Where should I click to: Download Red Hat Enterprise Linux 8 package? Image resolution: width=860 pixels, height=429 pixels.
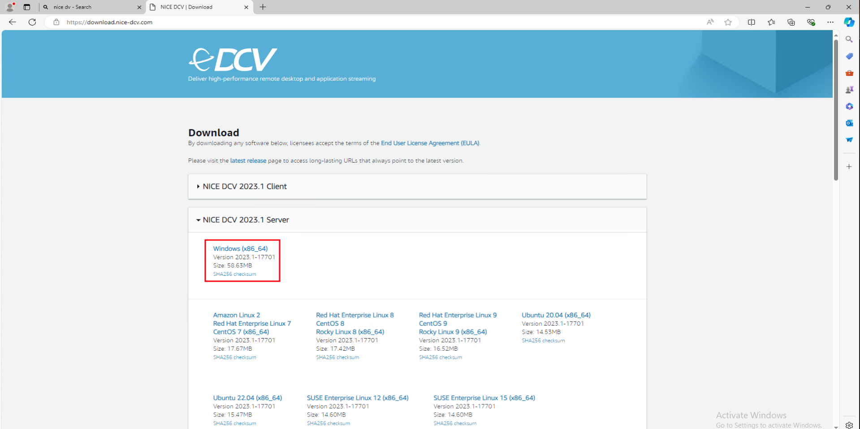(x=355, y=315)
